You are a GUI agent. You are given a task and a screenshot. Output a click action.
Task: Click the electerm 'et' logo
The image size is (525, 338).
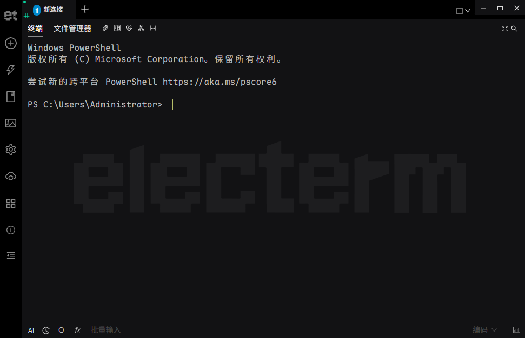[10, 15]
